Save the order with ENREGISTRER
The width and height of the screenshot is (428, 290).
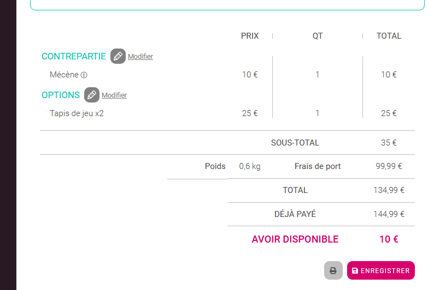pos(381,270)
